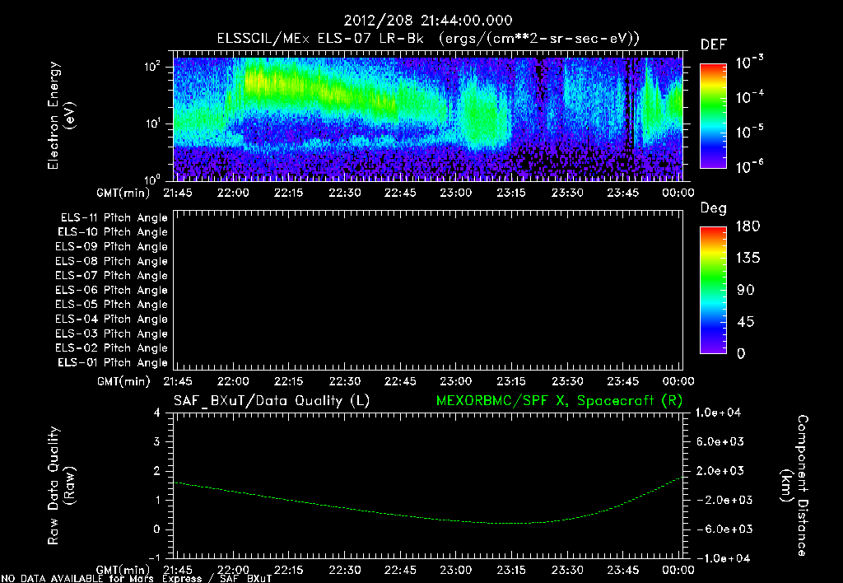The image size is (843, 583).
Task: Click the 10^-5 value on DEF scale
Action: tap(749, 131)
